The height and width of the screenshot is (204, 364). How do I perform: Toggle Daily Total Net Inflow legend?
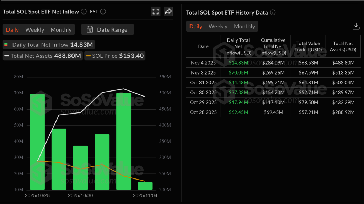49,45
